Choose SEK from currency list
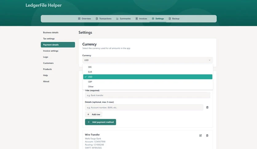The image size is (257, 149). coord(148,67)
